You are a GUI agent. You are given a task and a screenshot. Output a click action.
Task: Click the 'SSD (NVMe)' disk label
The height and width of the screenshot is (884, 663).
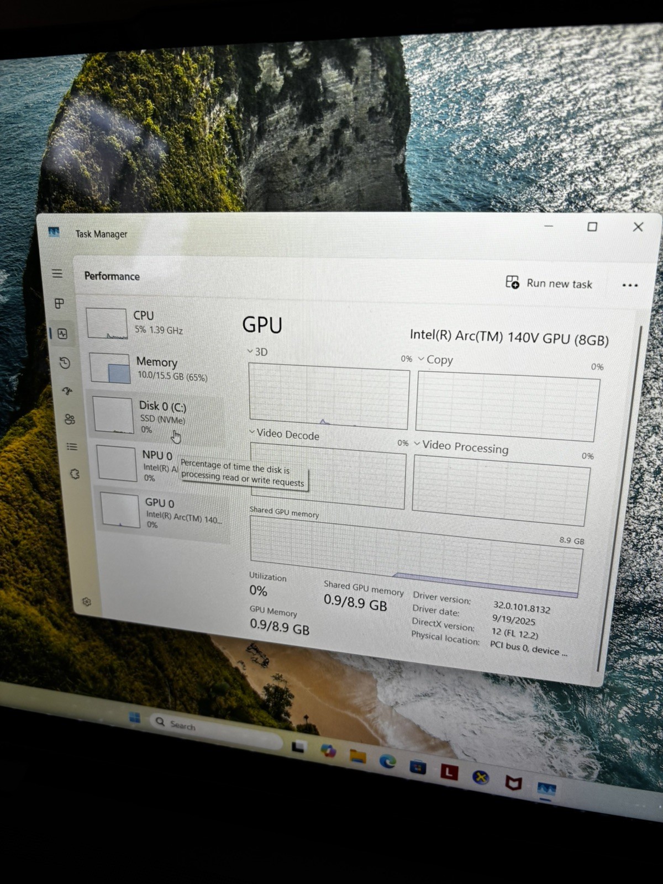(x=162, y=419)
